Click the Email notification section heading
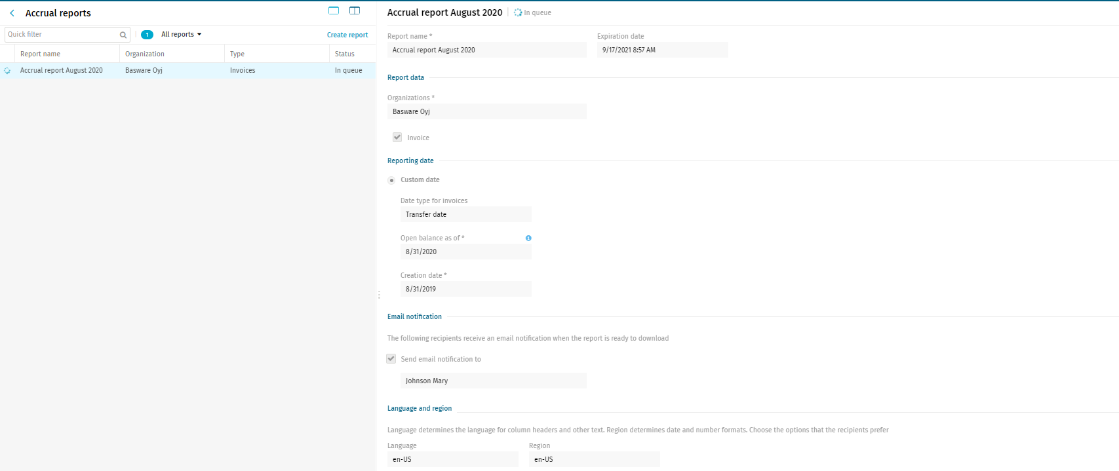Viewport: 1119px width, 471px height. point(414,317)
